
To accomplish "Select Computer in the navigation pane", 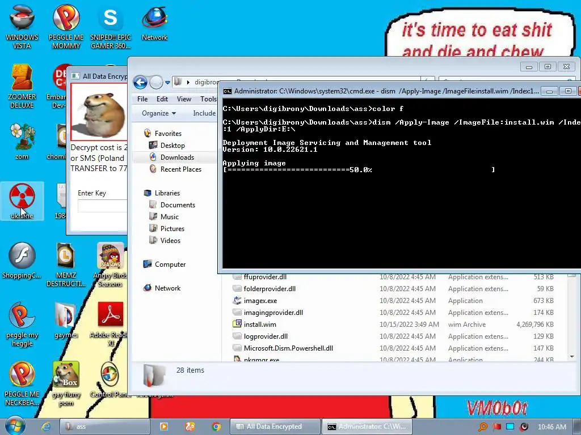I will pyautogui.click(x=170, y=264).
